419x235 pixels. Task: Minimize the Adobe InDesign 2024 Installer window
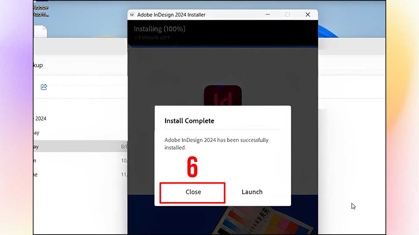267,15
